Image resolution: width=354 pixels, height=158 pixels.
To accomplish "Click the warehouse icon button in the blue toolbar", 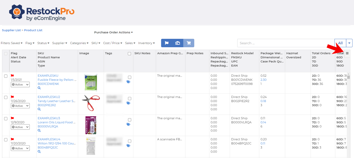I will point(178,43).
